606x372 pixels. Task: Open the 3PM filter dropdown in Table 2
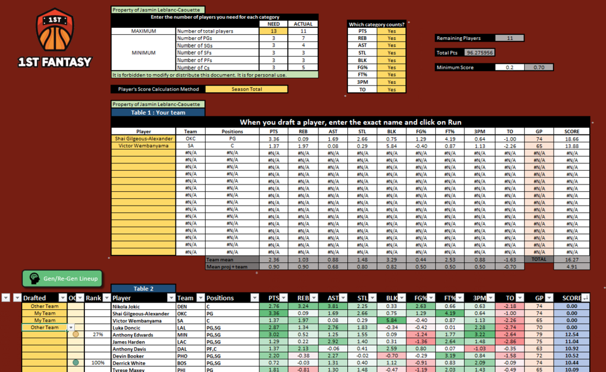pyautogui.click(x=490, y=298)
